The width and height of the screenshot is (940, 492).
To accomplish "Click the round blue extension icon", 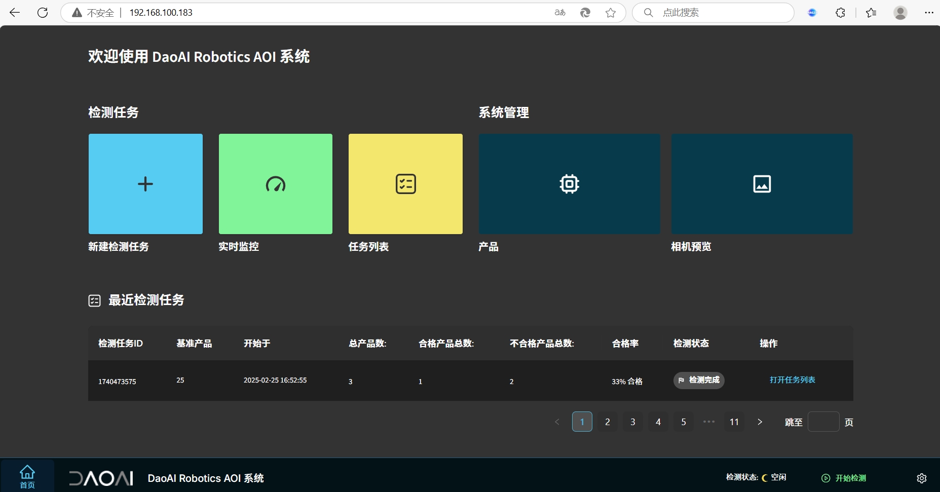I will point(812,13).
